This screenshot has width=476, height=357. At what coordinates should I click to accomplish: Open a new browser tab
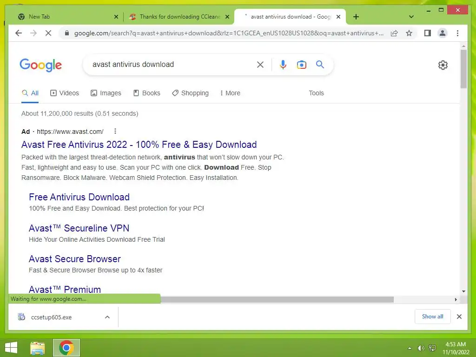coord(356,17)
